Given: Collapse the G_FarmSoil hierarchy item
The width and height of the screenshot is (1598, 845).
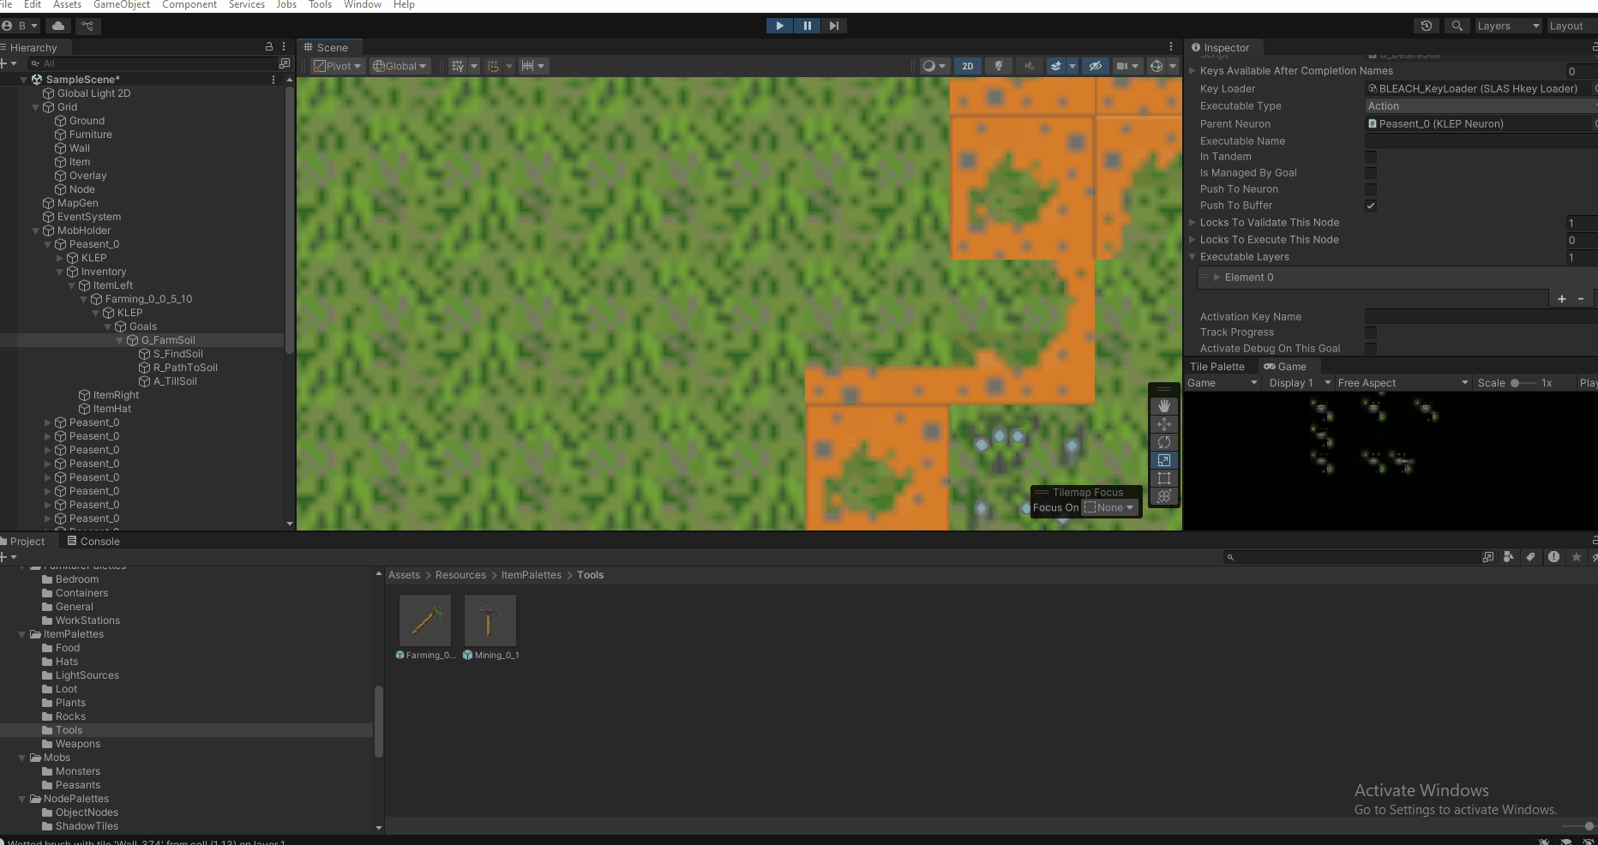Looking at the screenshot, I should [120, 340].
